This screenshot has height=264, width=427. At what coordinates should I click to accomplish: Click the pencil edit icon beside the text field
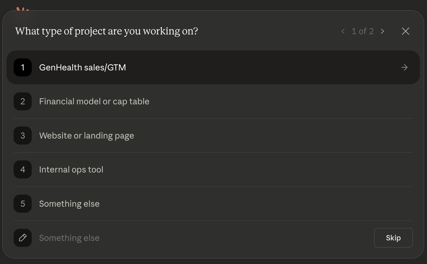tap(23, 238)
